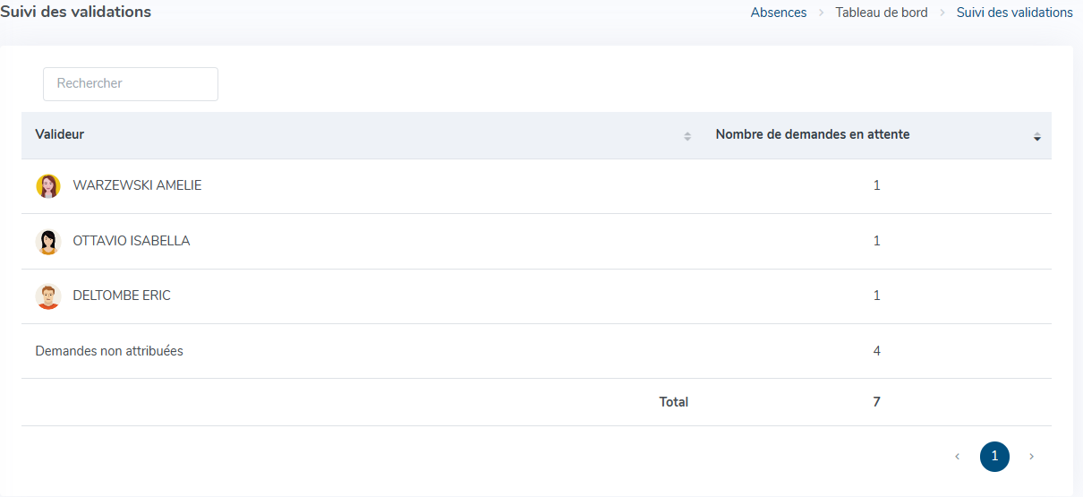Screen dimensions: 1083x497
Task: Go to the previous page arrow
Action: pyautogui.click(x=957, y=457)
